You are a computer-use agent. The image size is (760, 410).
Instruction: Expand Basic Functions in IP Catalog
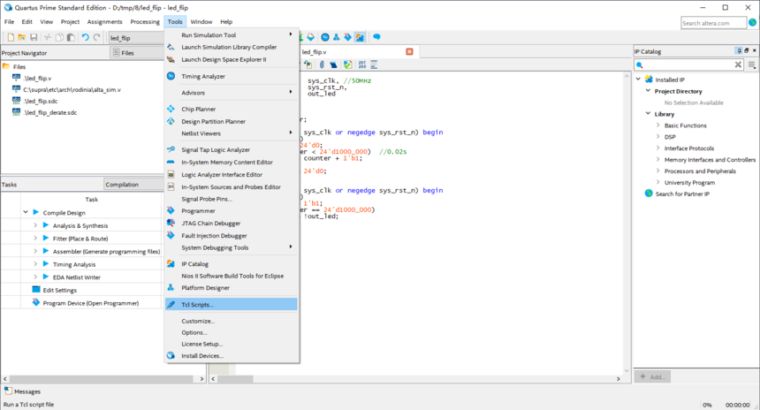point(657,125)
